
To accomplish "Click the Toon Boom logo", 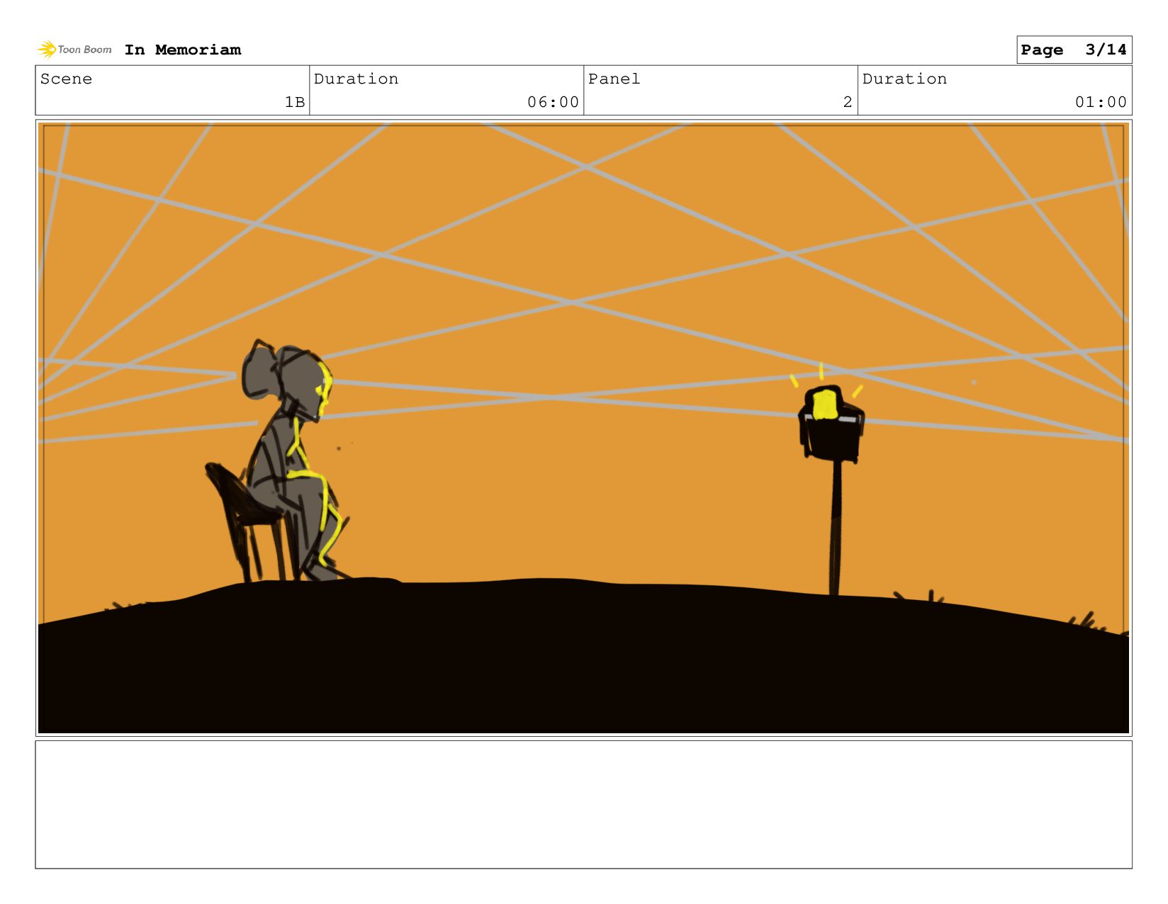I will 74,50.
